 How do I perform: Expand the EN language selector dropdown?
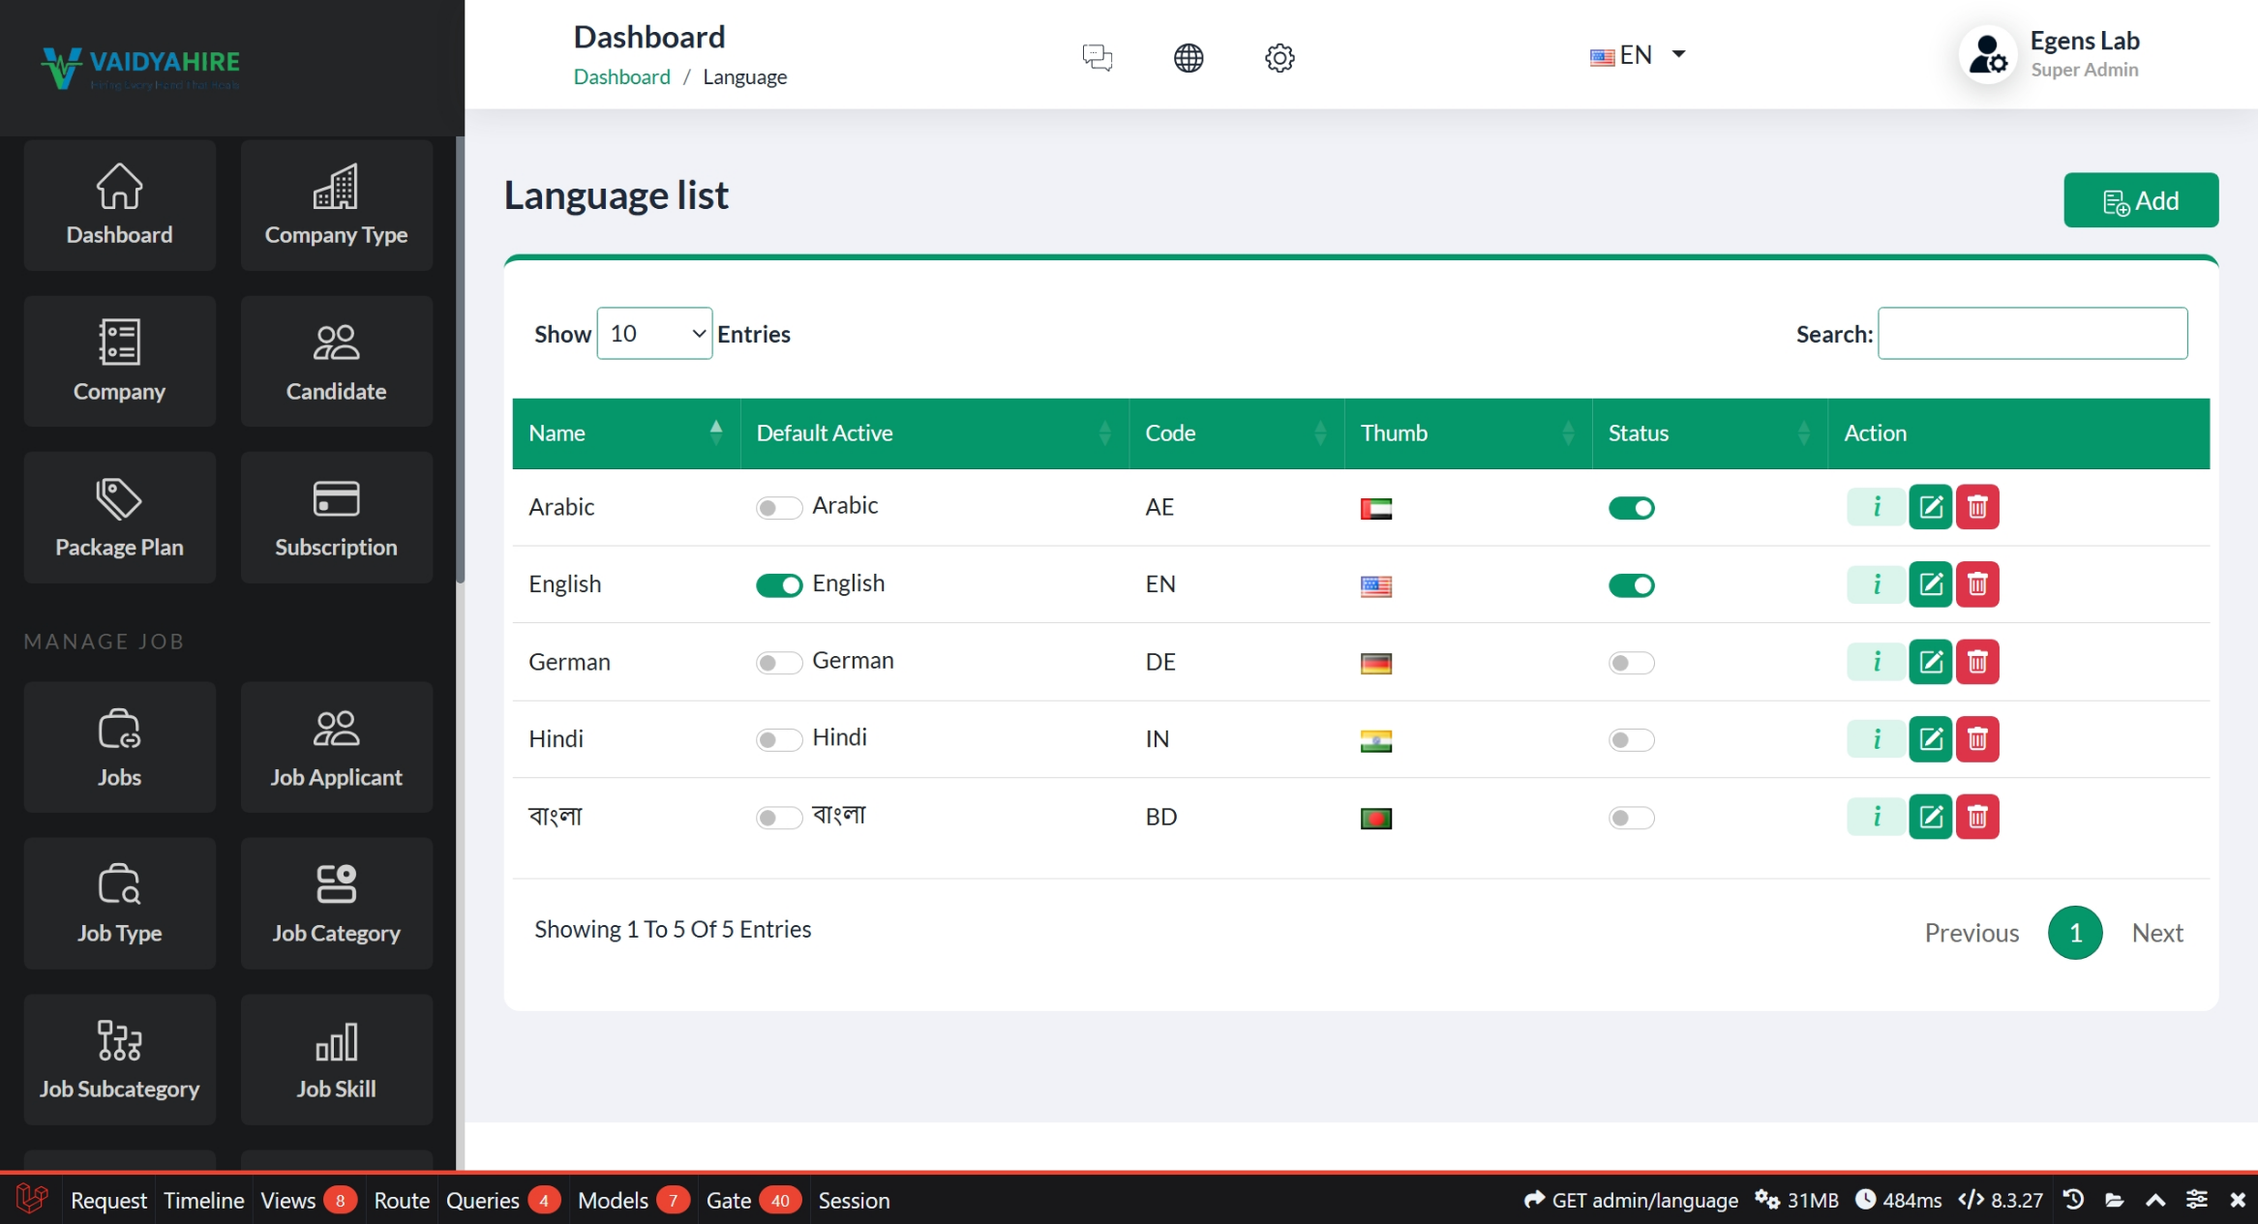click(1638, 55)
